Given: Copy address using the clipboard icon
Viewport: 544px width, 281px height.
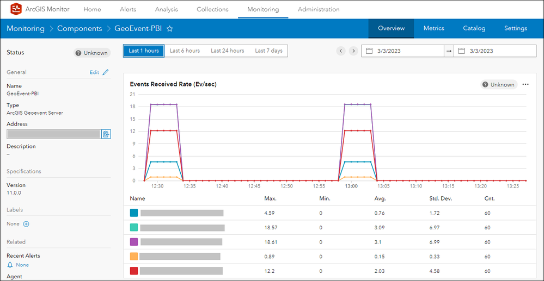Looking at the screenshot, I should (106, 134).
